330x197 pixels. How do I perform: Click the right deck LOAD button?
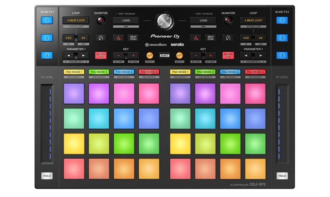(x=203, y=20)
